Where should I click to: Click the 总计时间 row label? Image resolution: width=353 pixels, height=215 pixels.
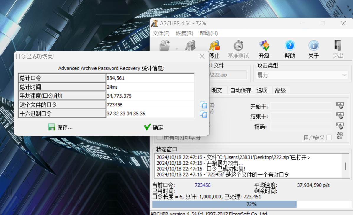pos(62,87)
